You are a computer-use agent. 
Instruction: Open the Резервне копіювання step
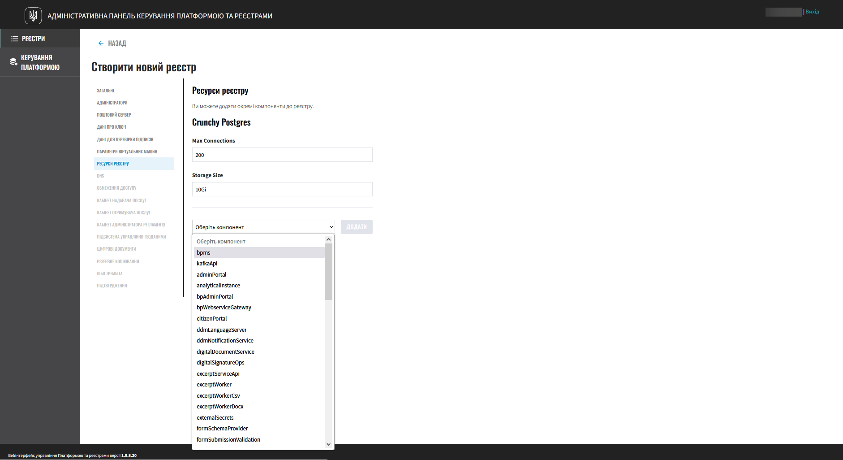point(118,261)
